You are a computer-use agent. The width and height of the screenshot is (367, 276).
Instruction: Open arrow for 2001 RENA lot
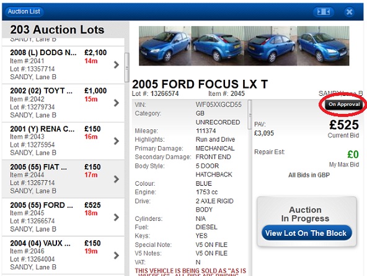(x=117, y=141)
